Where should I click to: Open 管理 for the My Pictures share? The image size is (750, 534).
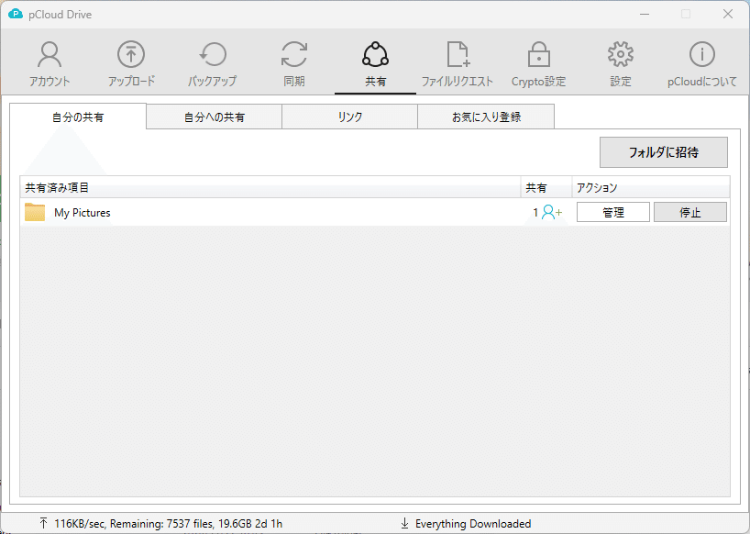tap(612, 212)
